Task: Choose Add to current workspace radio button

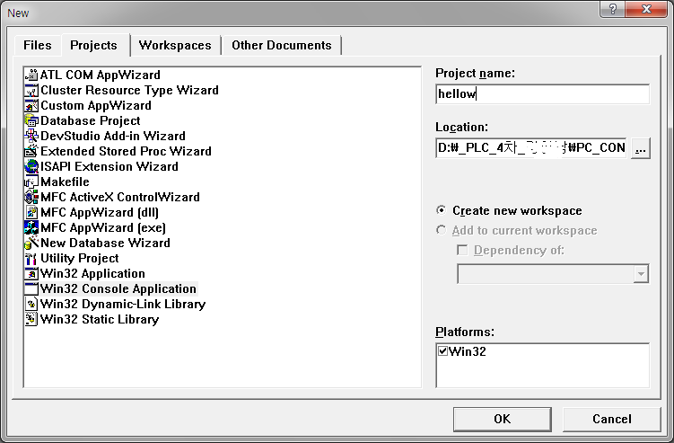Action: pos(441,230)
